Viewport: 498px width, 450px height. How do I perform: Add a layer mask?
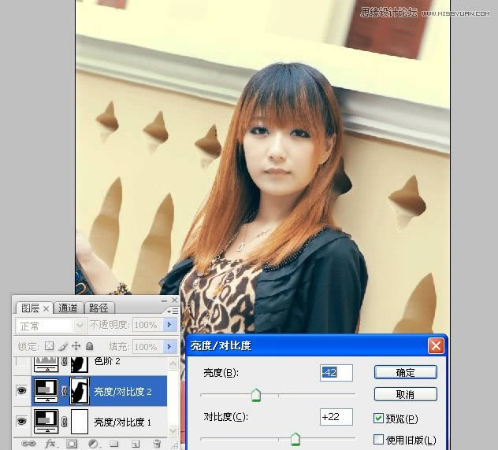point(72,444)
